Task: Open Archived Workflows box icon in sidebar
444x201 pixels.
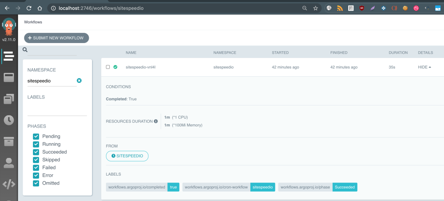Action: [x=9, y=141]
